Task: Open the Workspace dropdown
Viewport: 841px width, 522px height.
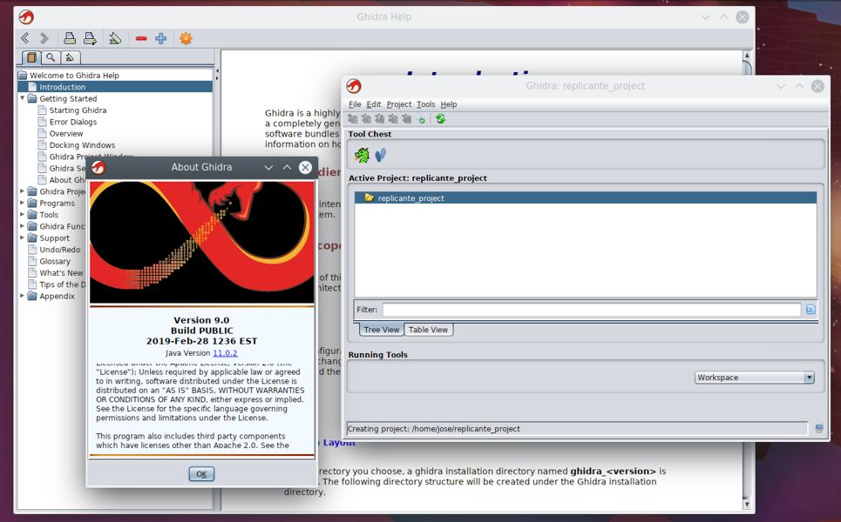Action: (x=755, y=378)
